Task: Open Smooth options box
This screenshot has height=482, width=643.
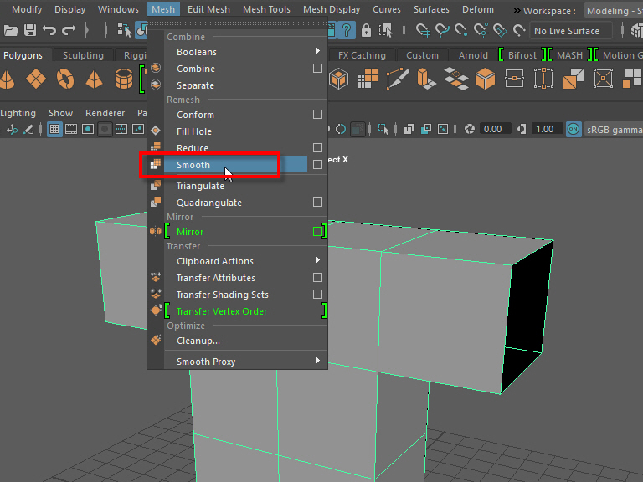Action: pyautogui.click(x=317, y=165)
